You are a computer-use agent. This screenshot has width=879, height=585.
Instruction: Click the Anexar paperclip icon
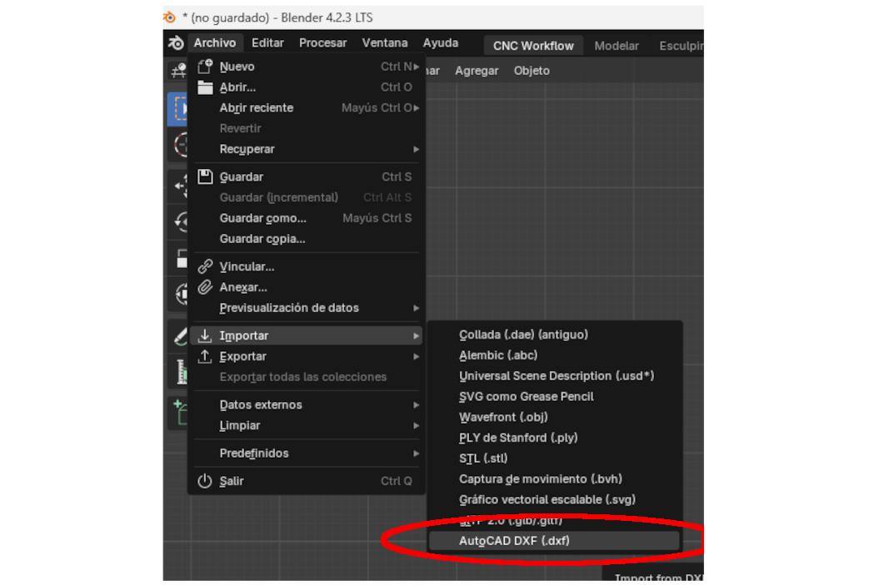click(x=205, y=287)
